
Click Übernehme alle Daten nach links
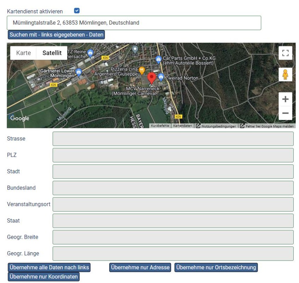tap(49, 267)
